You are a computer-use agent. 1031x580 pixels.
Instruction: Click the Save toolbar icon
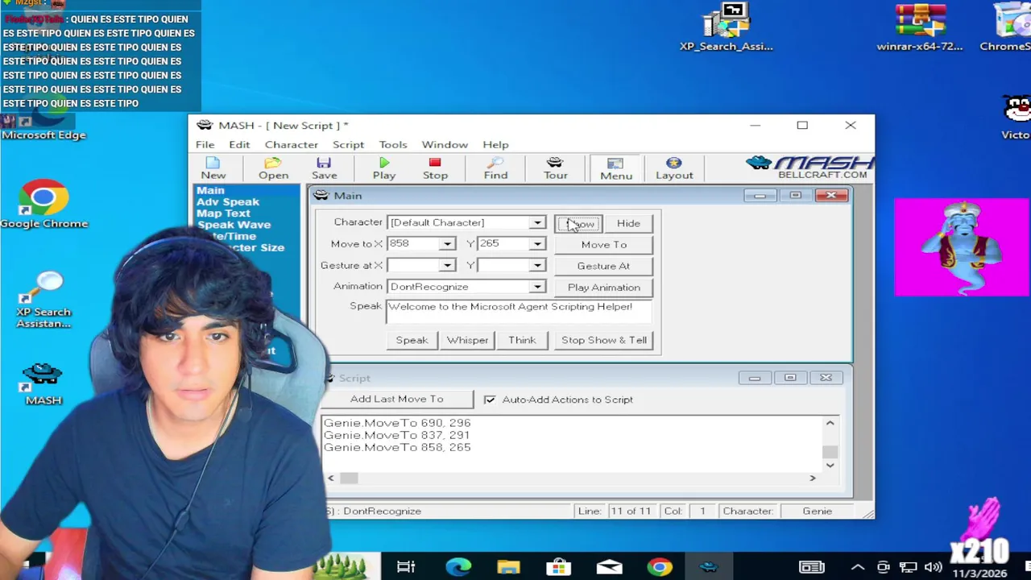(325, 168)
